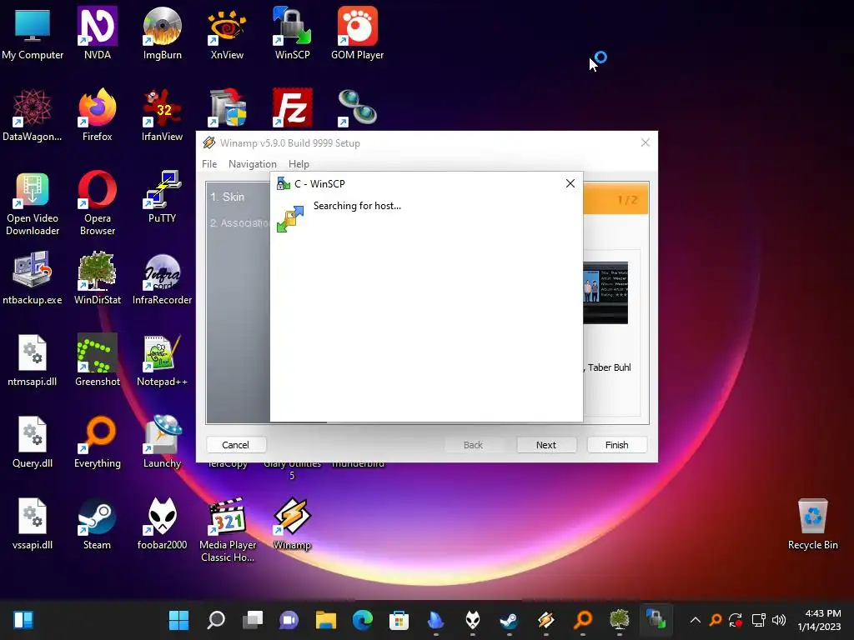Select the Open Video Downloader icon

click(x=33, y=203)
